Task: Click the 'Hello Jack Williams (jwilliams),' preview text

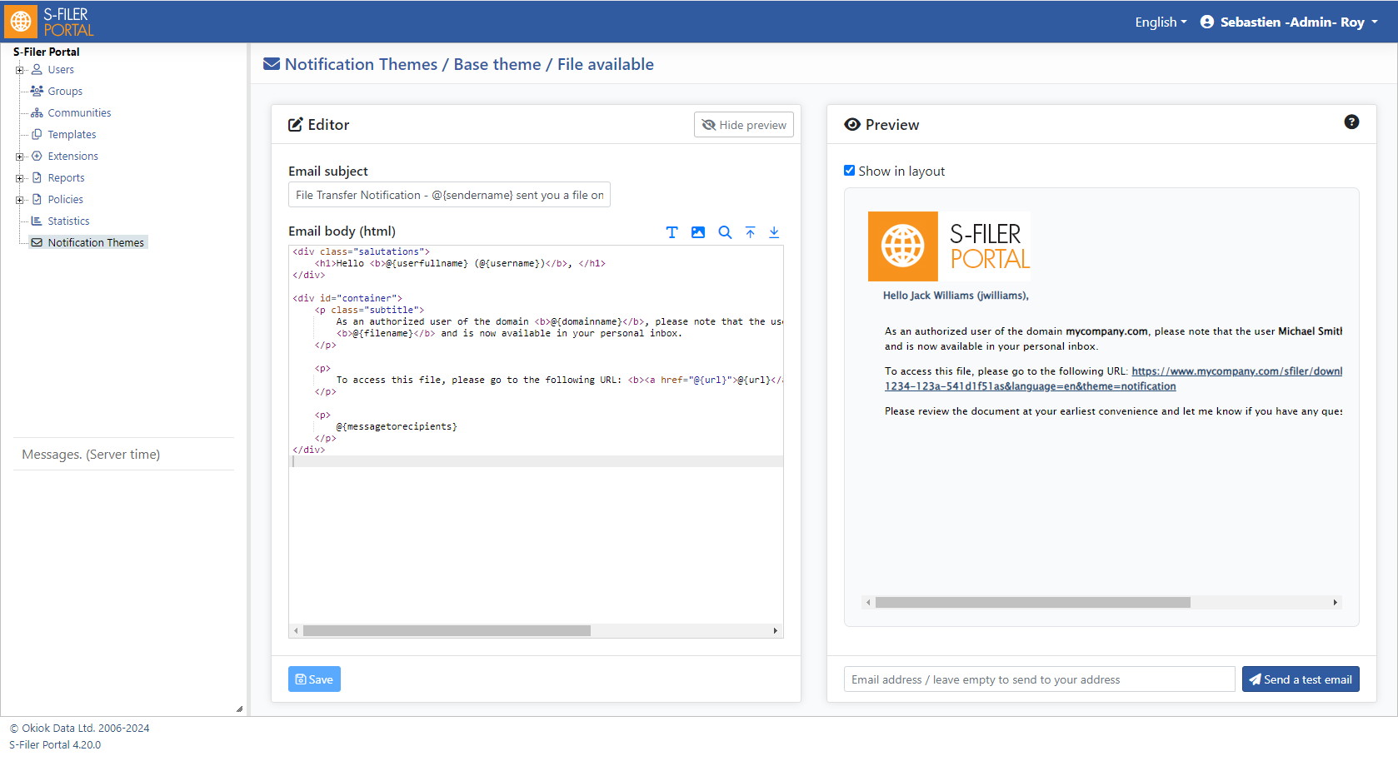Action: [956, 296]
